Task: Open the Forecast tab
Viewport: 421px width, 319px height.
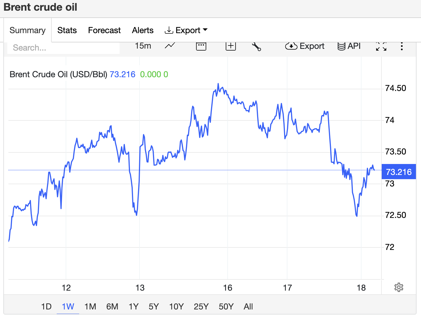Action: (104, 30)
